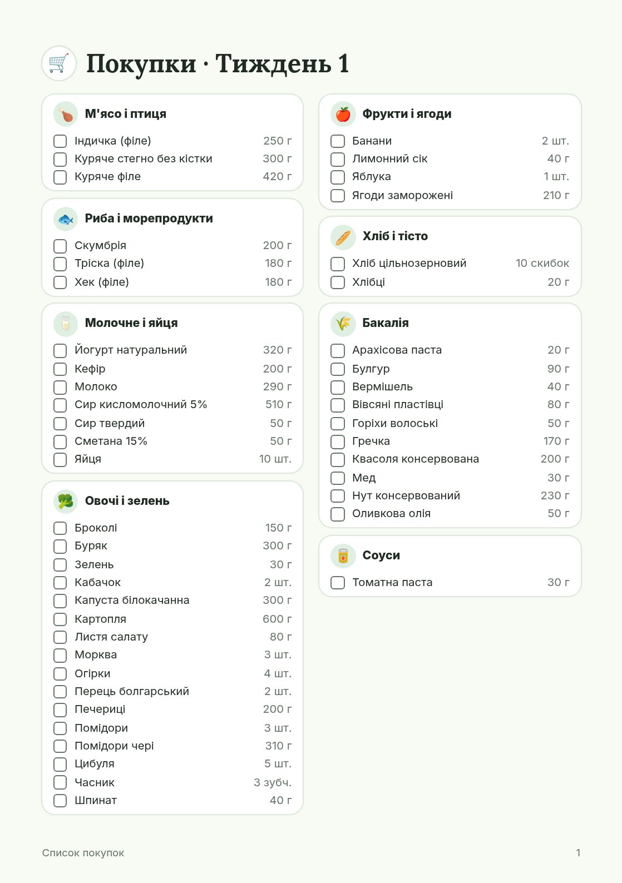Click the baguette icon for Хліб і тісто
This screenshot has height=883, width=622.
(x=343, y=236)
